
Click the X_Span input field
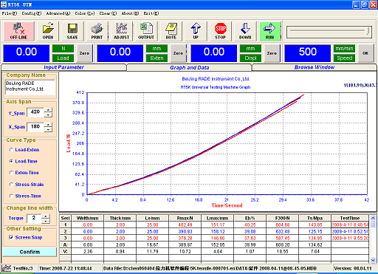pos(35,127)
